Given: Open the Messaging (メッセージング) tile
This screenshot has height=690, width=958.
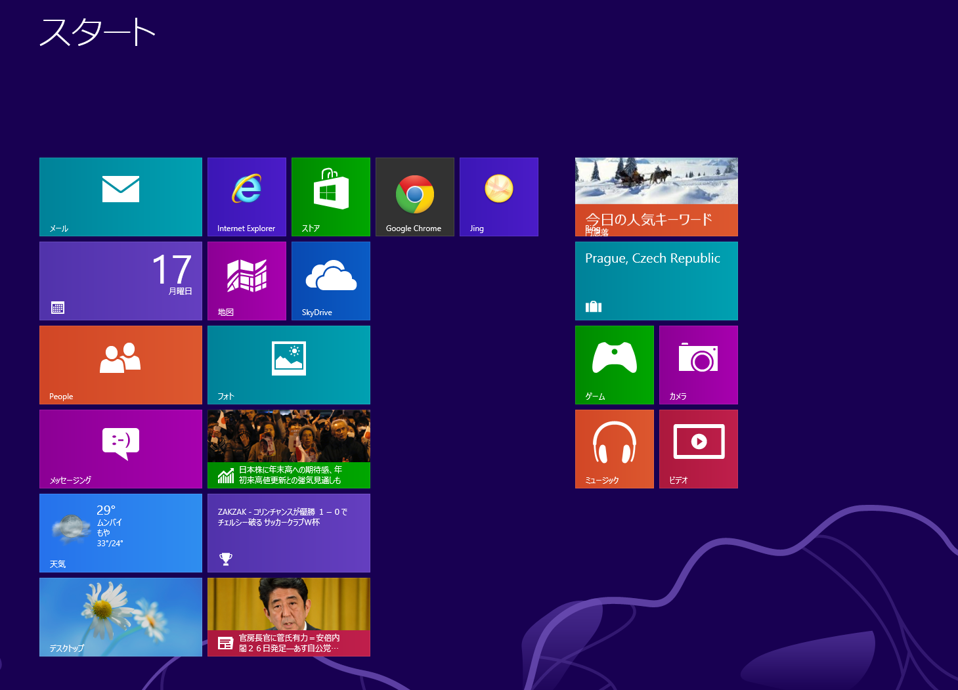Looking at the screenshot, I should coord(121,449).
